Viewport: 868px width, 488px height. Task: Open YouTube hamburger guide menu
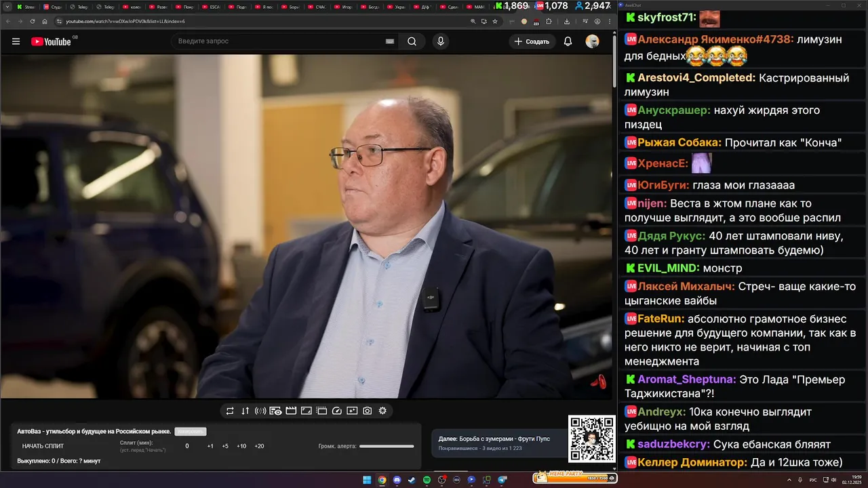(x=16, y=41)
